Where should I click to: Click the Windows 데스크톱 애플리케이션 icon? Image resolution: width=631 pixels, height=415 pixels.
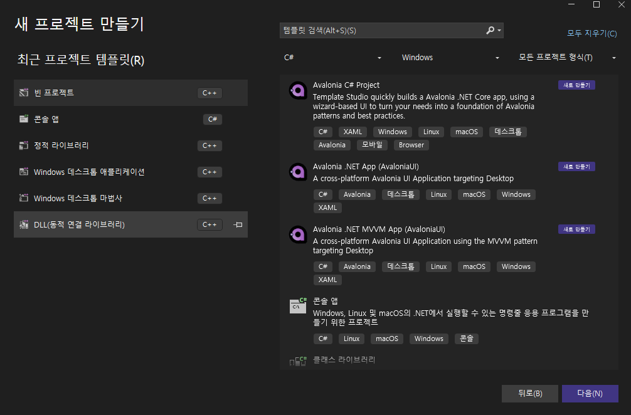click(24, 172)
